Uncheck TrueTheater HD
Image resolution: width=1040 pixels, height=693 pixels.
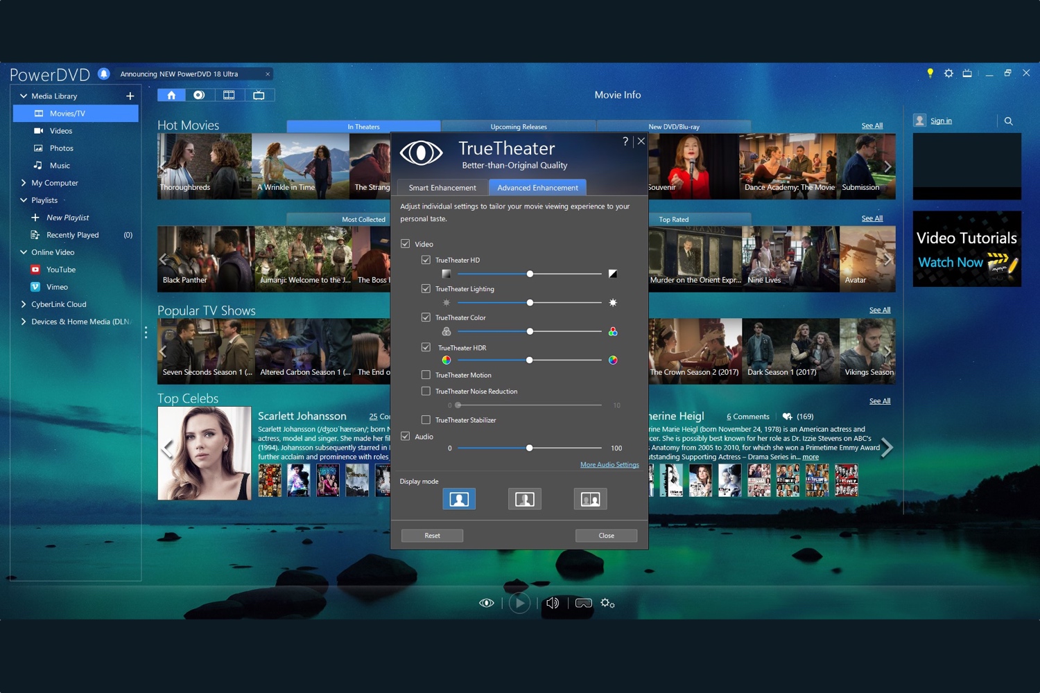coord(426,260)
